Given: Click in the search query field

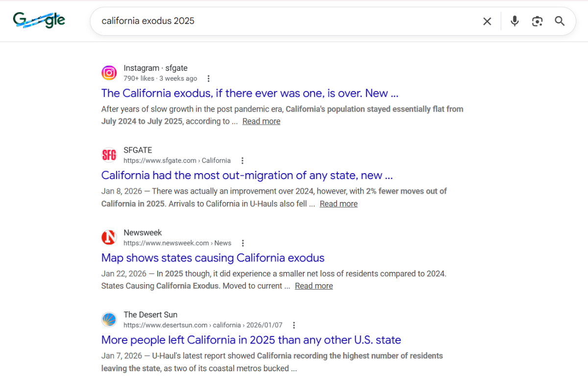Looking at the screenshot, I should point(284,21).
